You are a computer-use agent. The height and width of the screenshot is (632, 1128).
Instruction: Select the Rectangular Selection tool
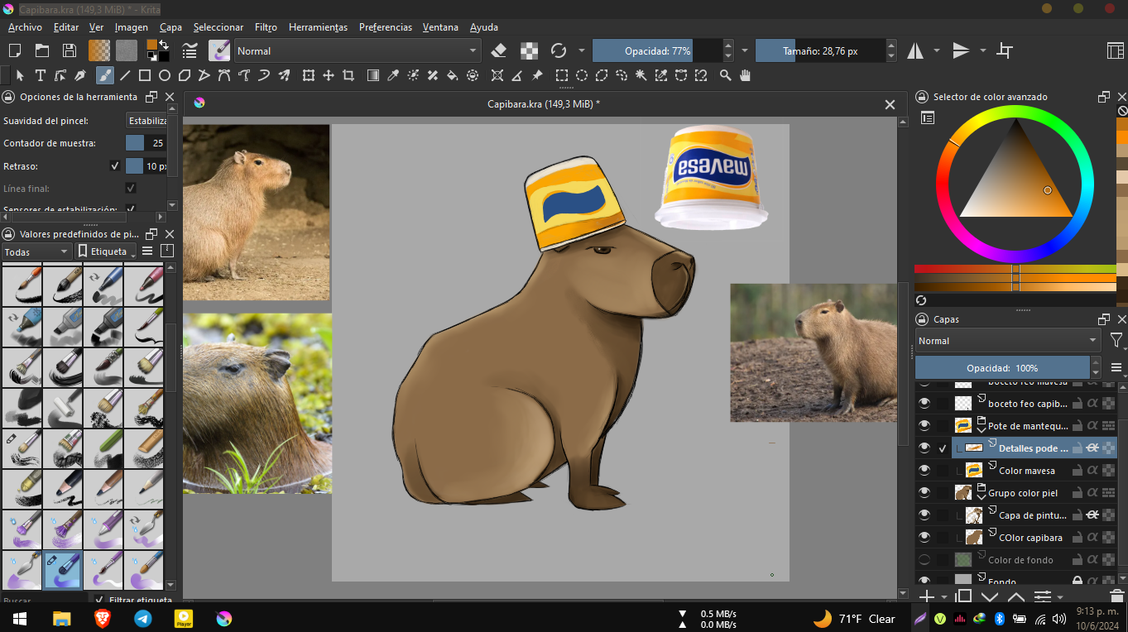[x=562, y=75]
